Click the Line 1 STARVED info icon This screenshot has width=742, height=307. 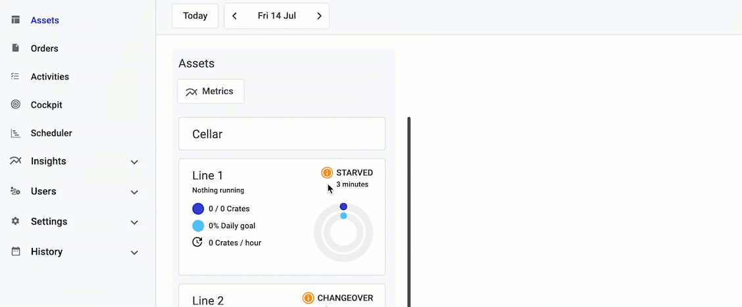pyautogui.click(x=327, y=173)
